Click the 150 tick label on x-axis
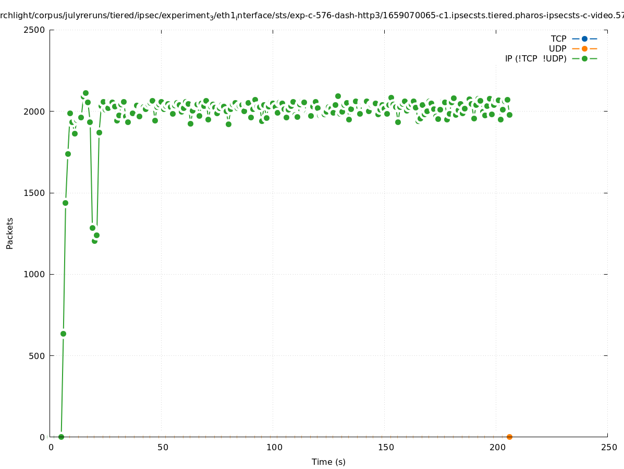 pyautogui.click(x=385, y=447)
